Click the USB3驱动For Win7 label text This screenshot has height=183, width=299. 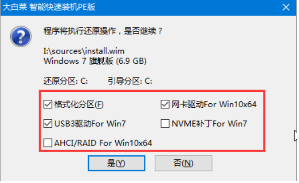(90, 124)
